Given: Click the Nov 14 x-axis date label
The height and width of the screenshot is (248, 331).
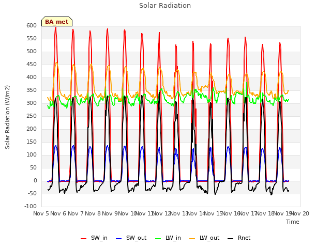Looking at the screenshot, I should coord(197,213).
